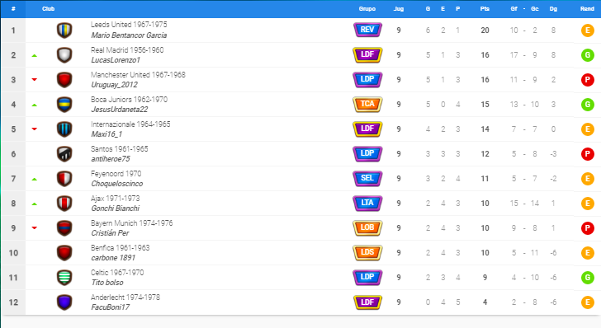Open manager Gonchi Bianchi's profile link
Viewport: 601px width, 328px height.
(x=115, y=209)
